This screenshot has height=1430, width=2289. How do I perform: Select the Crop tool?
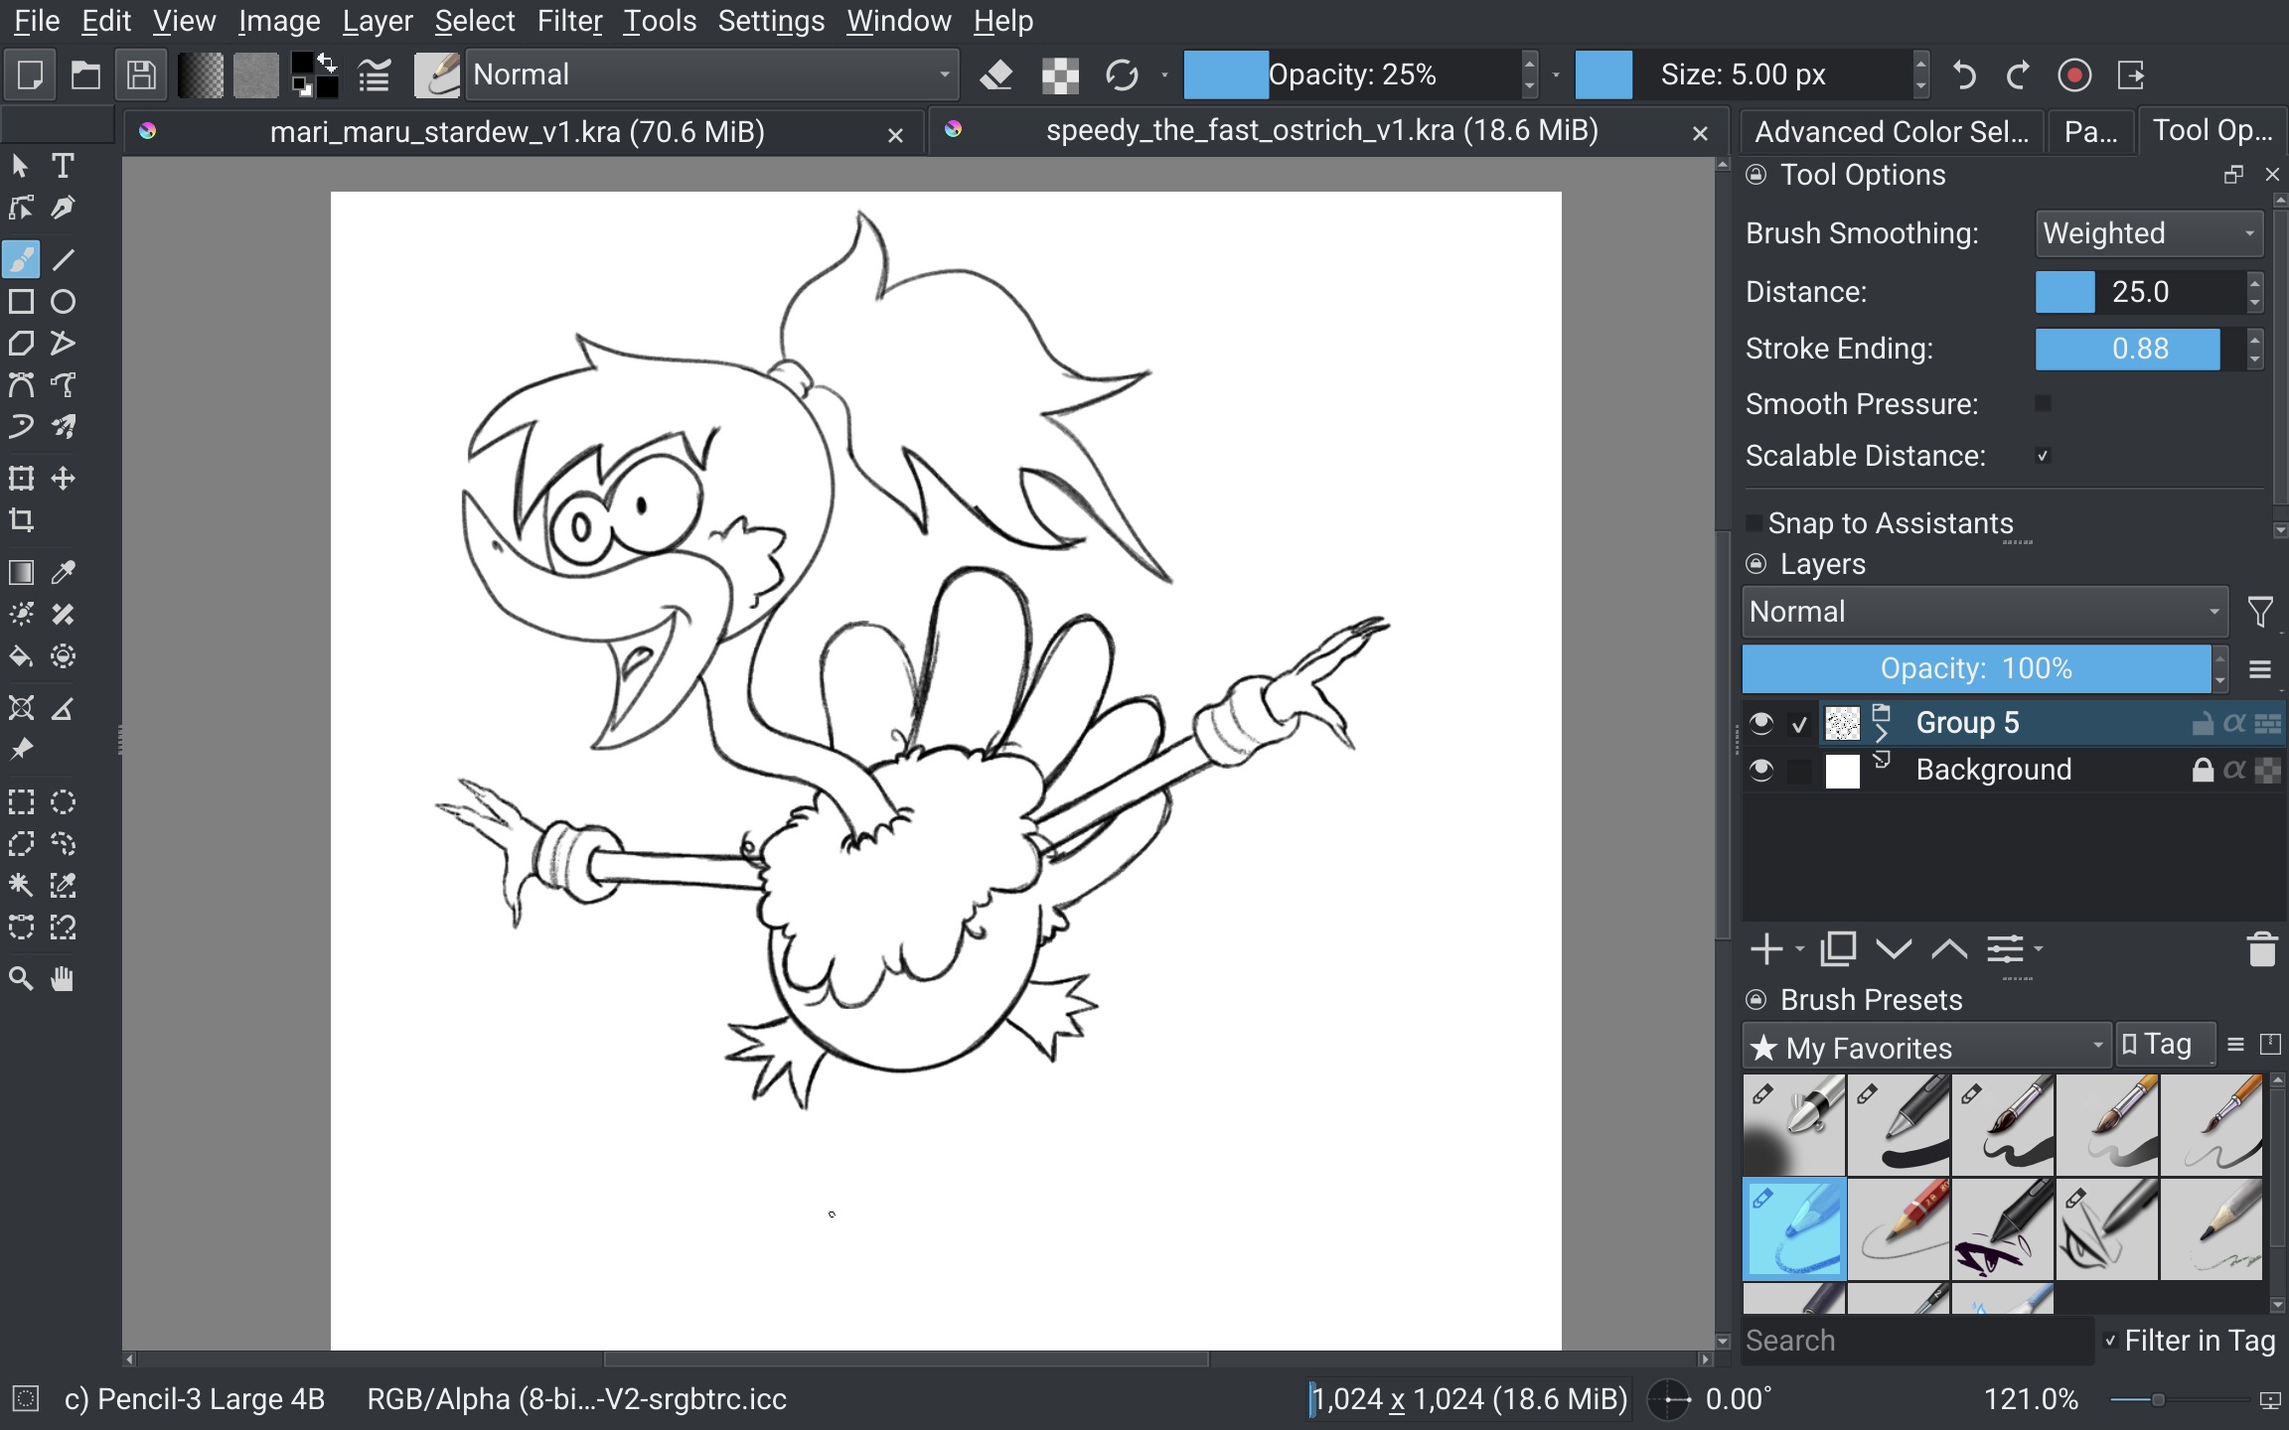coord(21,520)
